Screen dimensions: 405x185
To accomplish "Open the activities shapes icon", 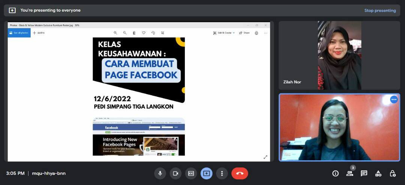I will [x=378, y=173].
